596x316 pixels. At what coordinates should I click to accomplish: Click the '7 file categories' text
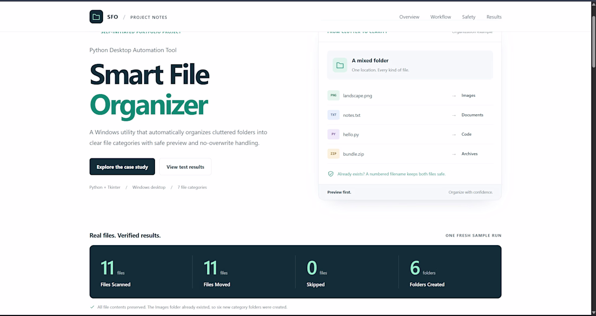coord(192,187)
